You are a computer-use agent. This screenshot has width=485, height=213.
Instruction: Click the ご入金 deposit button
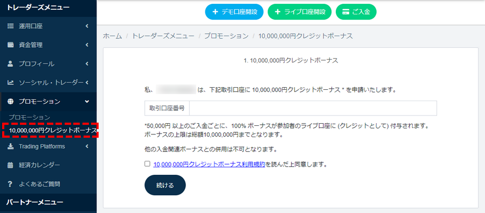coord(356,12)
